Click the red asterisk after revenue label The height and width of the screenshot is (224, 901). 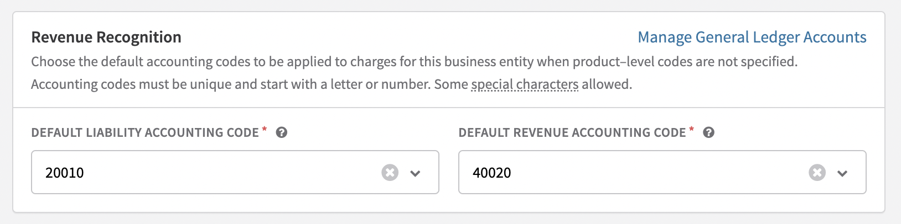[x=692, y=129]
